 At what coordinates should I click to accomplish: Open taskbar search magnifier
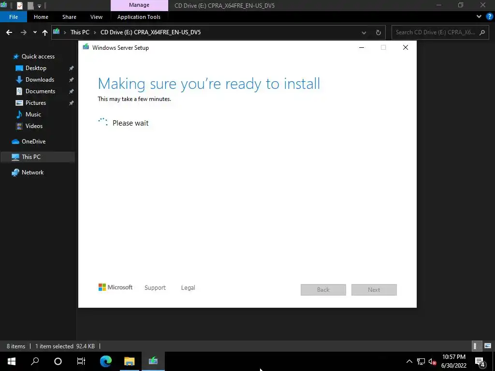point(35,361)
